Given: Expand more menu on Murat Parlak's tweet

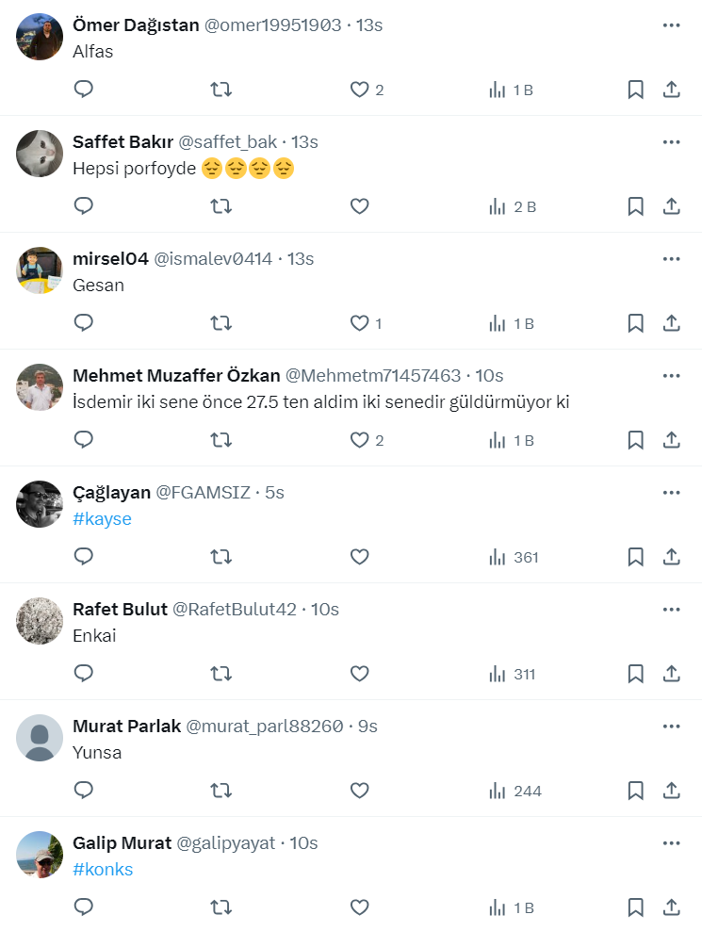Looking at the screenshot, I should [x=671, y=726].
